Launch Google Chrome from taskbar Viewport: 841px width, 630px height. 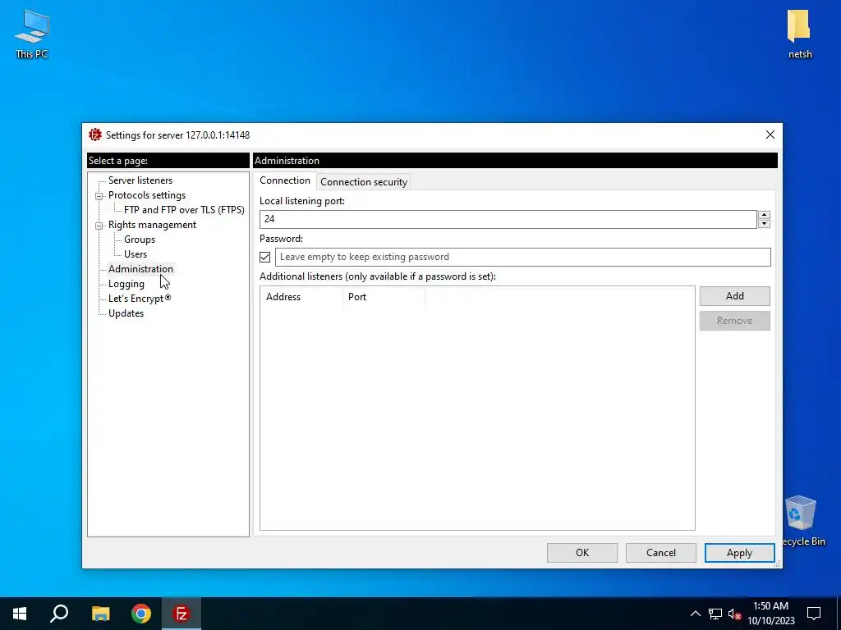[x=141, y=614]
